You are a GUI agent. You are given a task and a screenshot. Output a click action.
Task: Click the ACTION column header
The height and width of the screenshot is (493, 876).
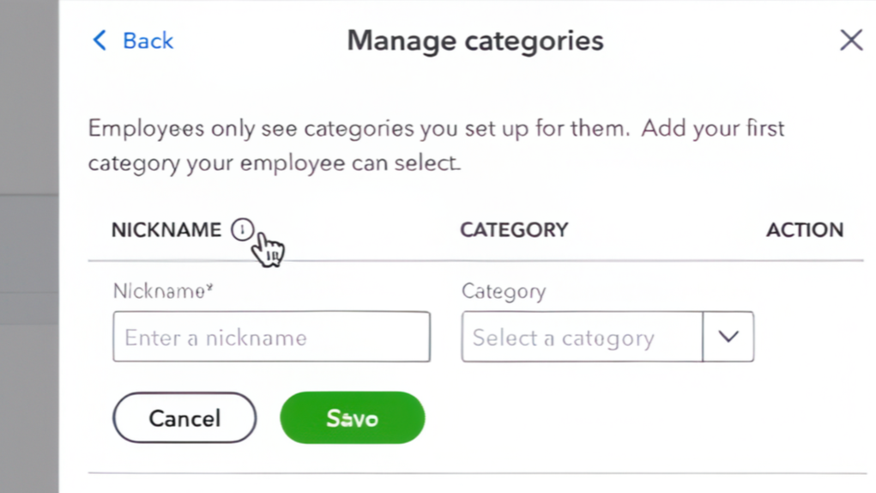804,230
